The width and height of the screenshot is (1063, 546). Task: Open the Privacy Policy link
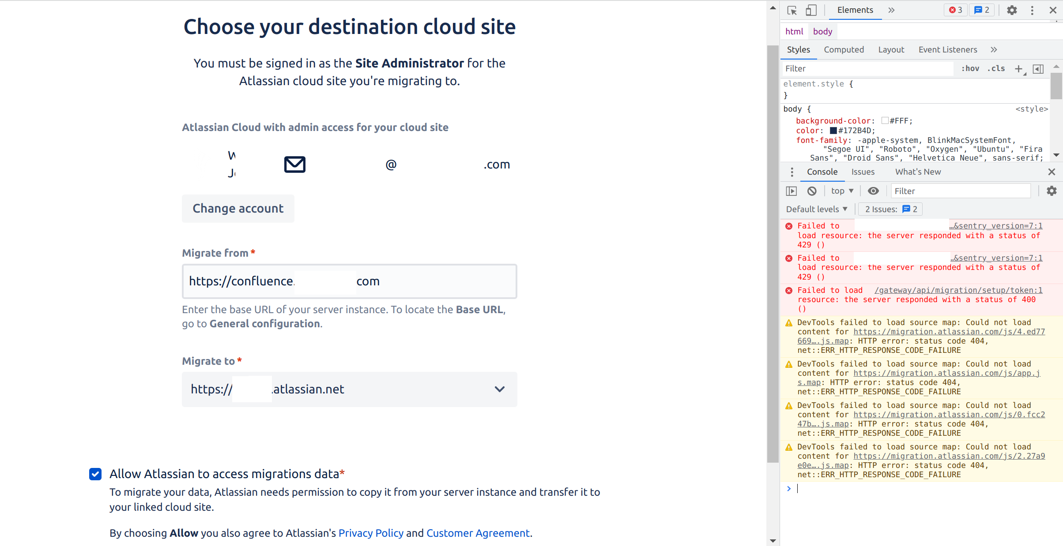coord(371,533)
